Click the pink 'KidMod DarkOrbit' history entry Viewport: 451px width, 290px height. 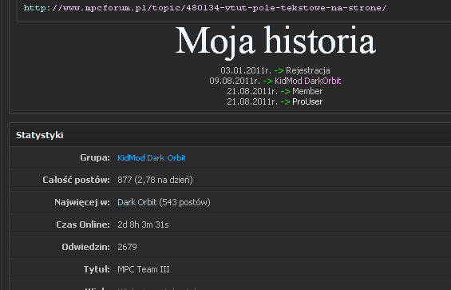pyautogui.click(x=308, y=81)
